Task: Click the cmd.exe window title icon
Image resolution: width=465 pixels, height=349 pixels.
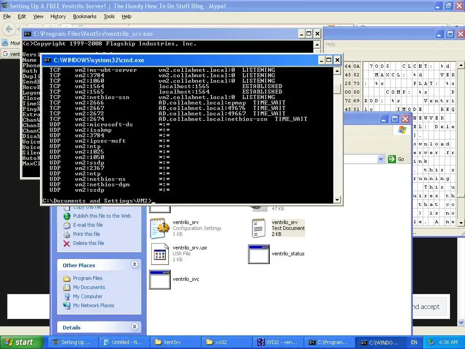Action: (47, 60)
